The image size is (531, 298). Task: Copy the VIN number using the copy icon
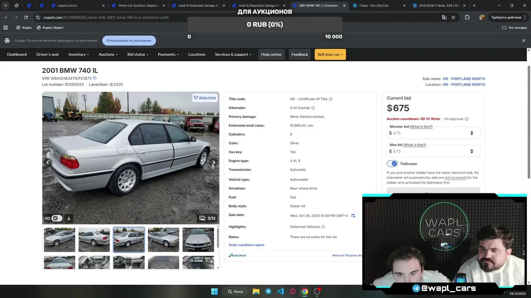point(95,78)
